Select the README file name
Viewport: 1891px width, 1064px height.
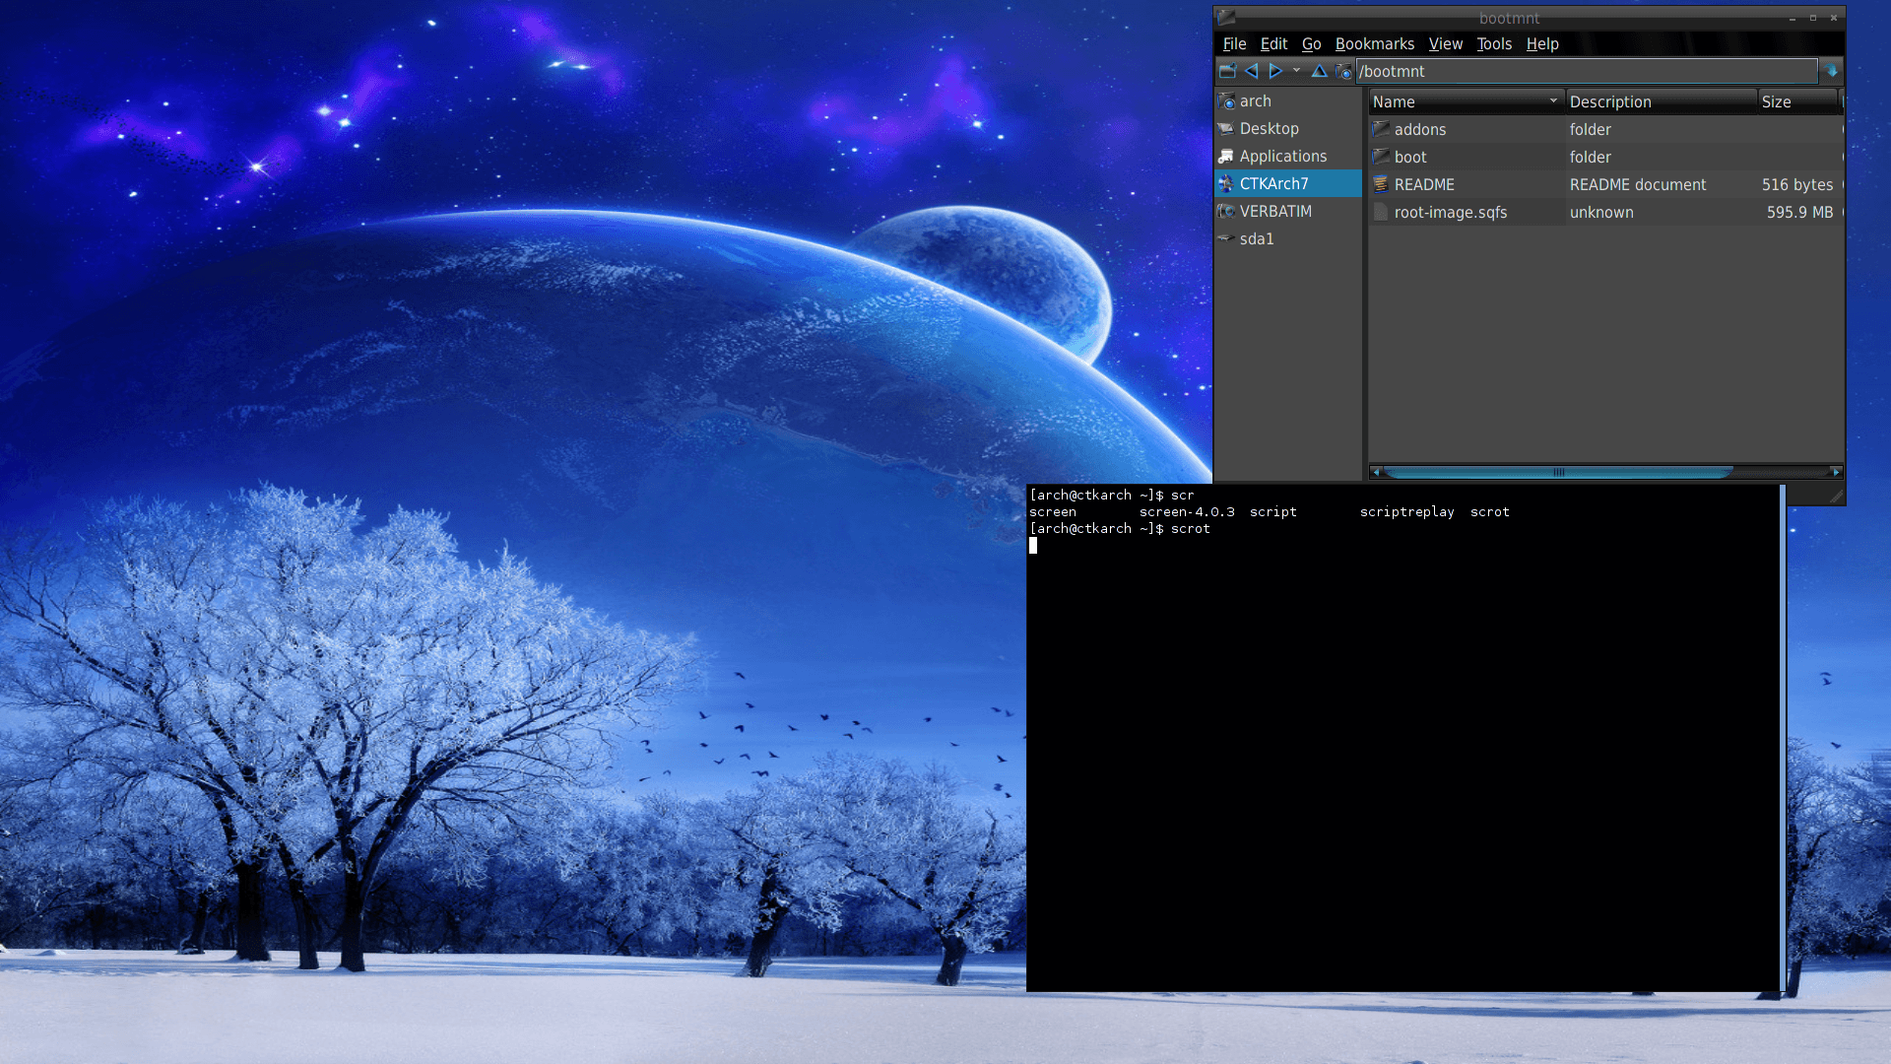(x=1424, y=184)
